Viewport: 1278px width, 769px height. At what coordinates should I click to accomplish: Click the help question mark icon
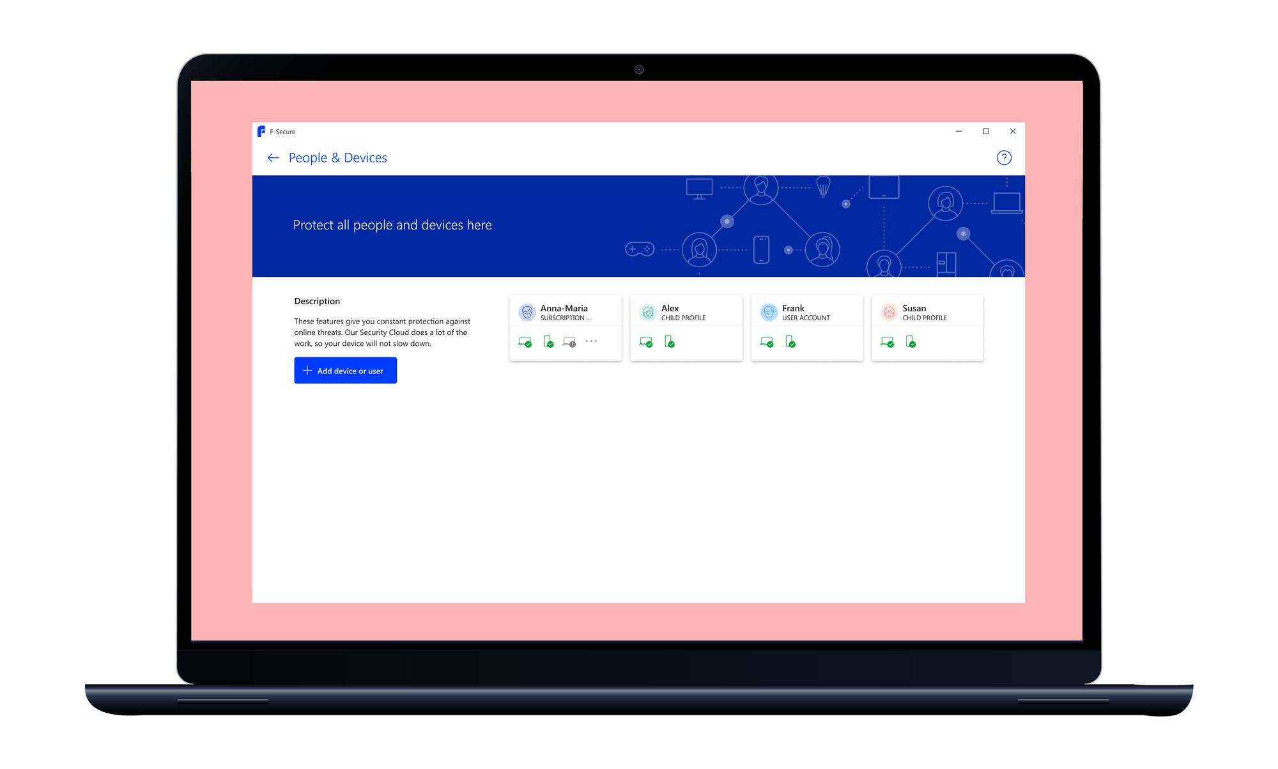pyautogui.click(x=1004, y=158)
